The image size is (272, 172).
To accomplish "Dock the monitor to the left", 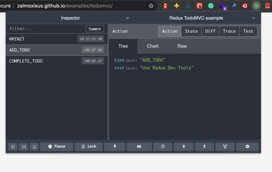I will pos(13,147).
